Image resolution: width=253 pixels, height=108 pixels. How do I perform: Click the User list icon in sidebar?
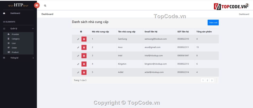point(9,43)
